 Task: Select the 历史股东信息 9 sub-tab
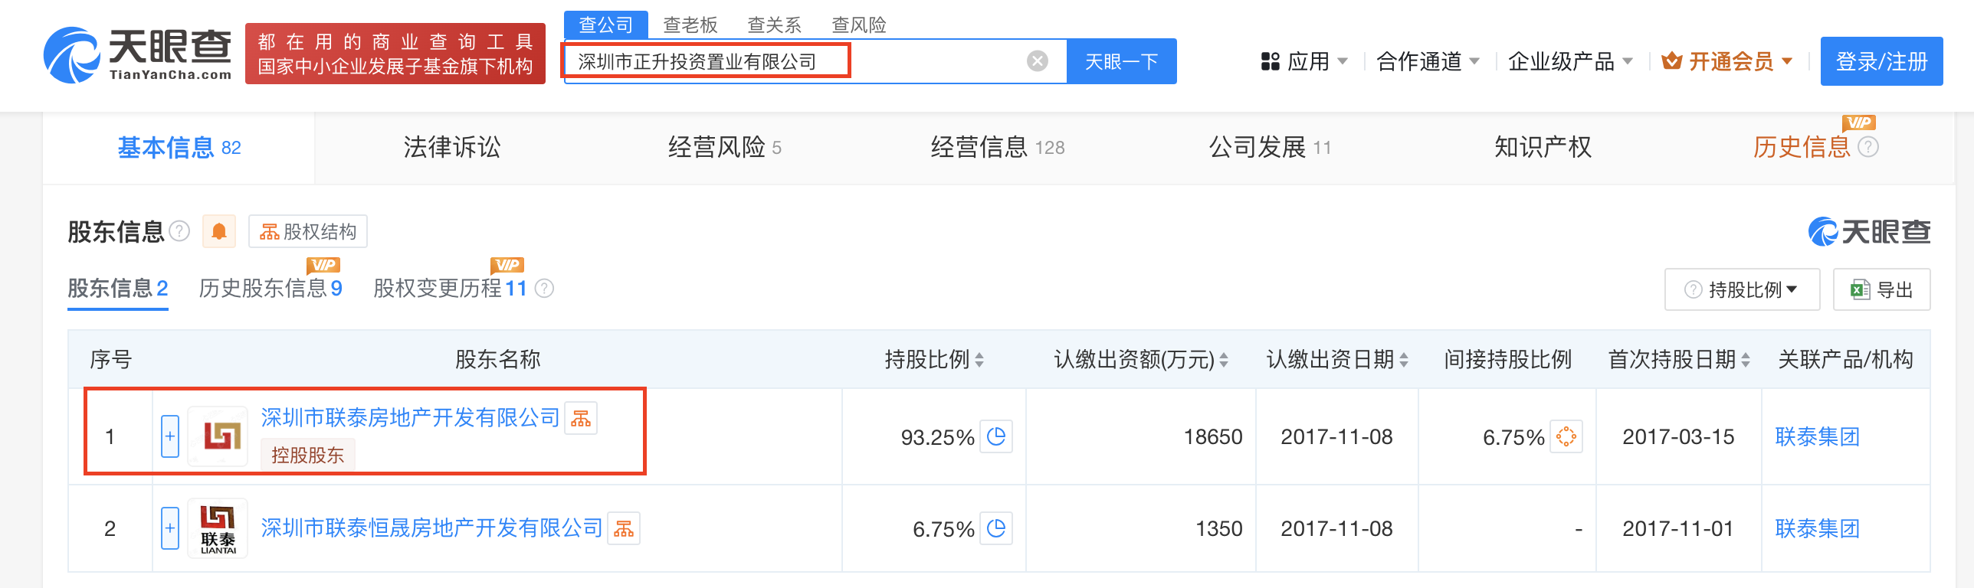271,289
